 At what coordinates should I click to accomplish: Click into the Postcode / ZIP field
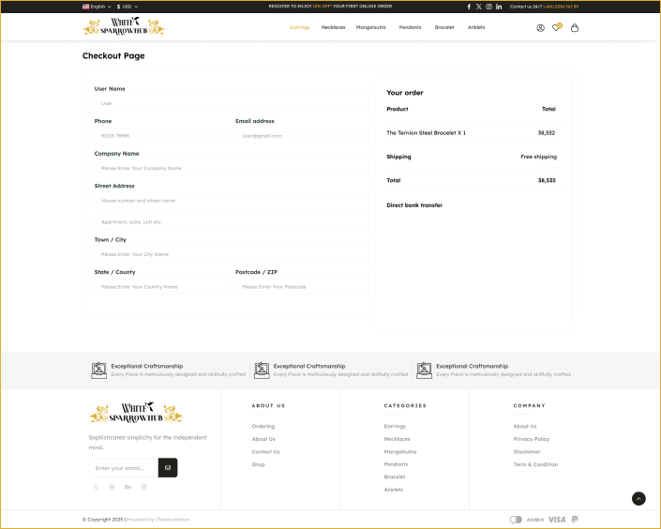300,287
